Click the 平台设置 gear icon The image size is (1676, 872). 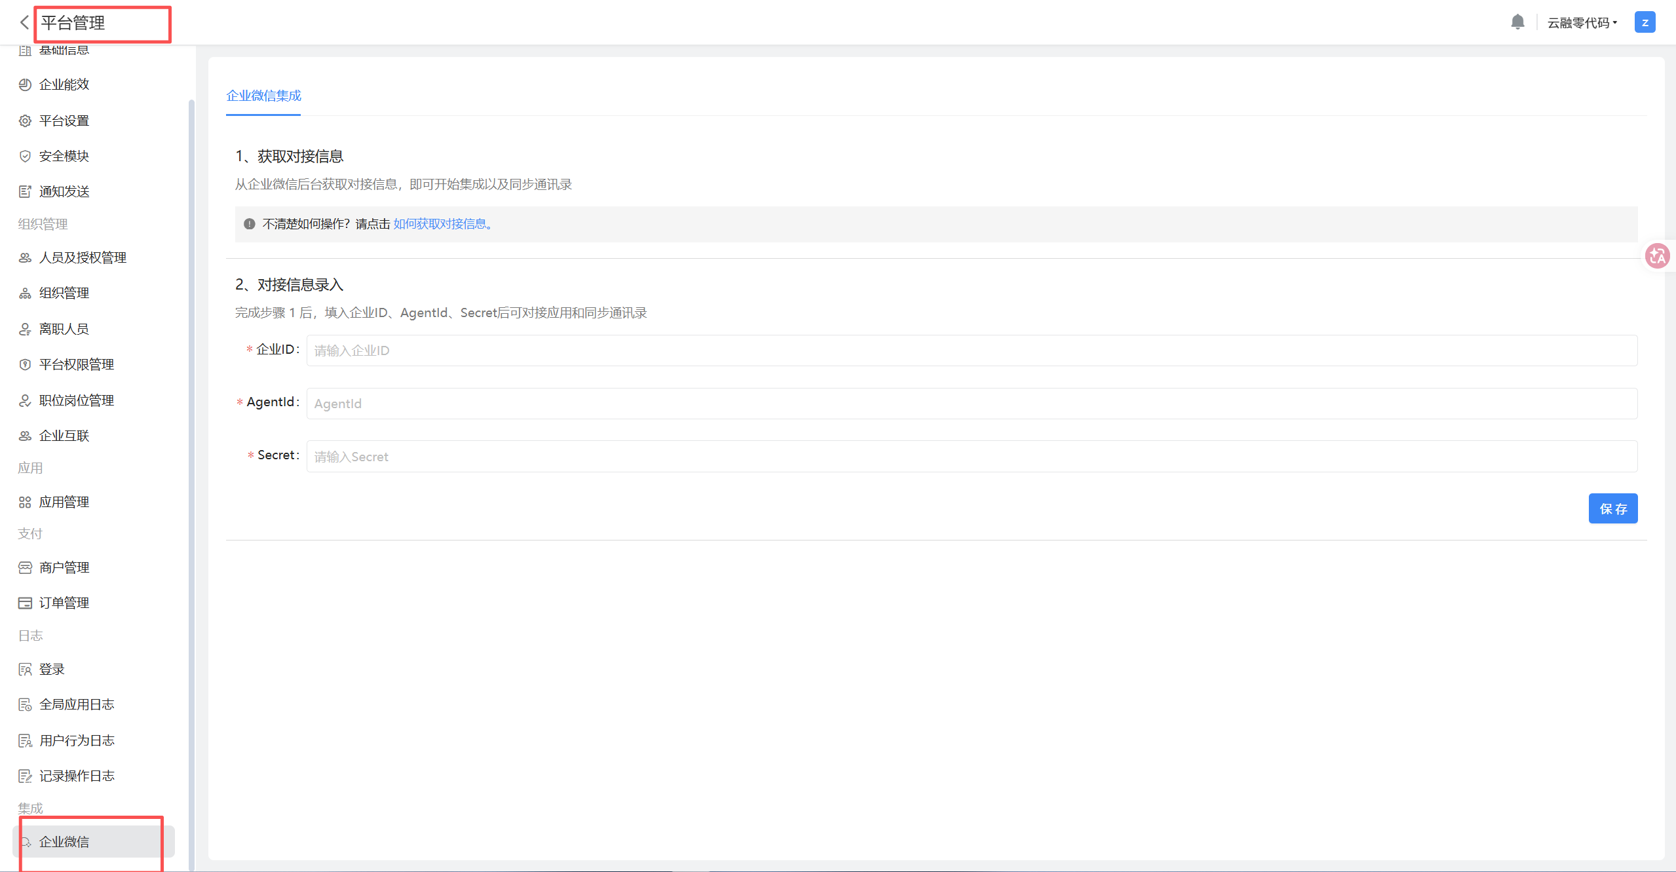tap(25, 121)
